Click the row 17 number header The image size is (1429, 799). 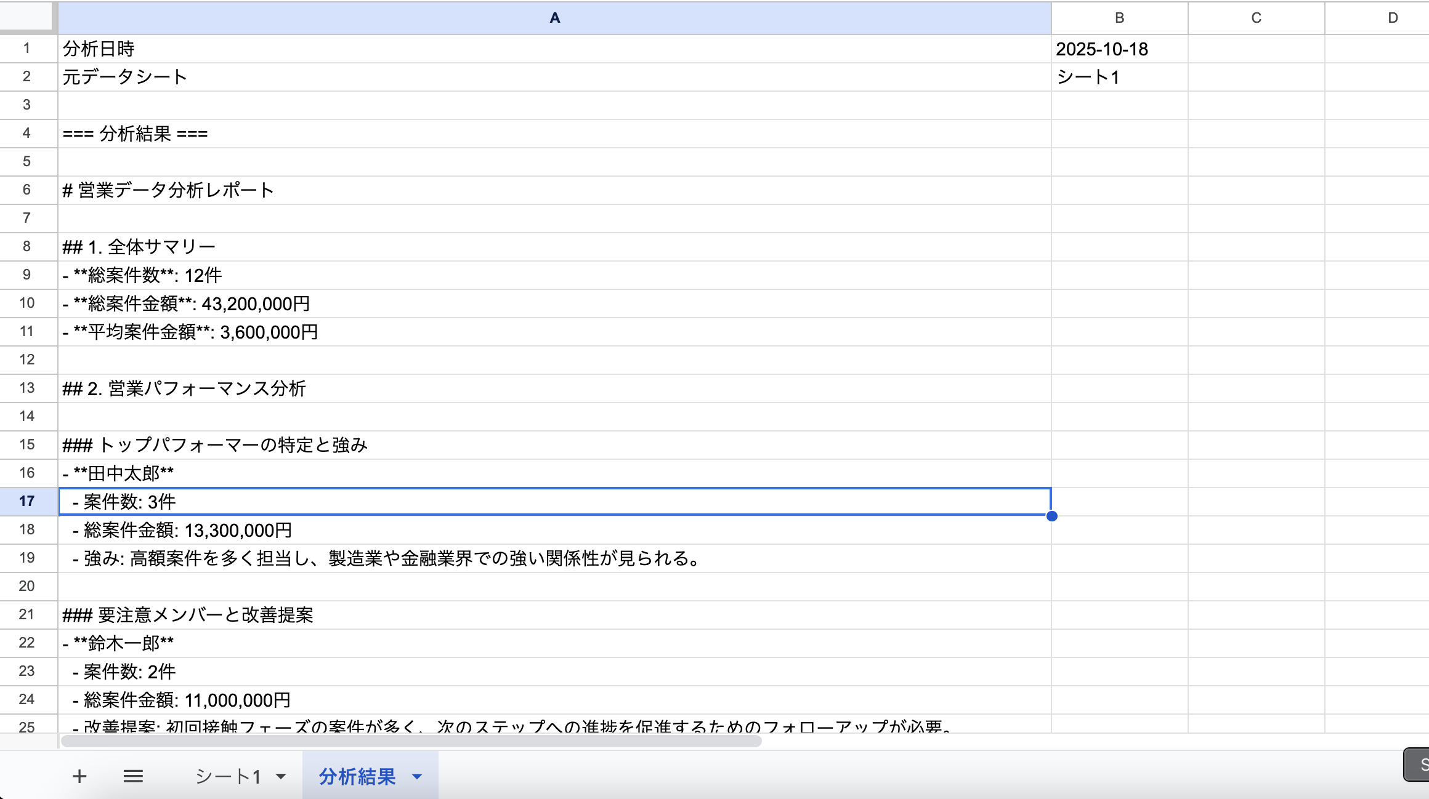[27, 502]
